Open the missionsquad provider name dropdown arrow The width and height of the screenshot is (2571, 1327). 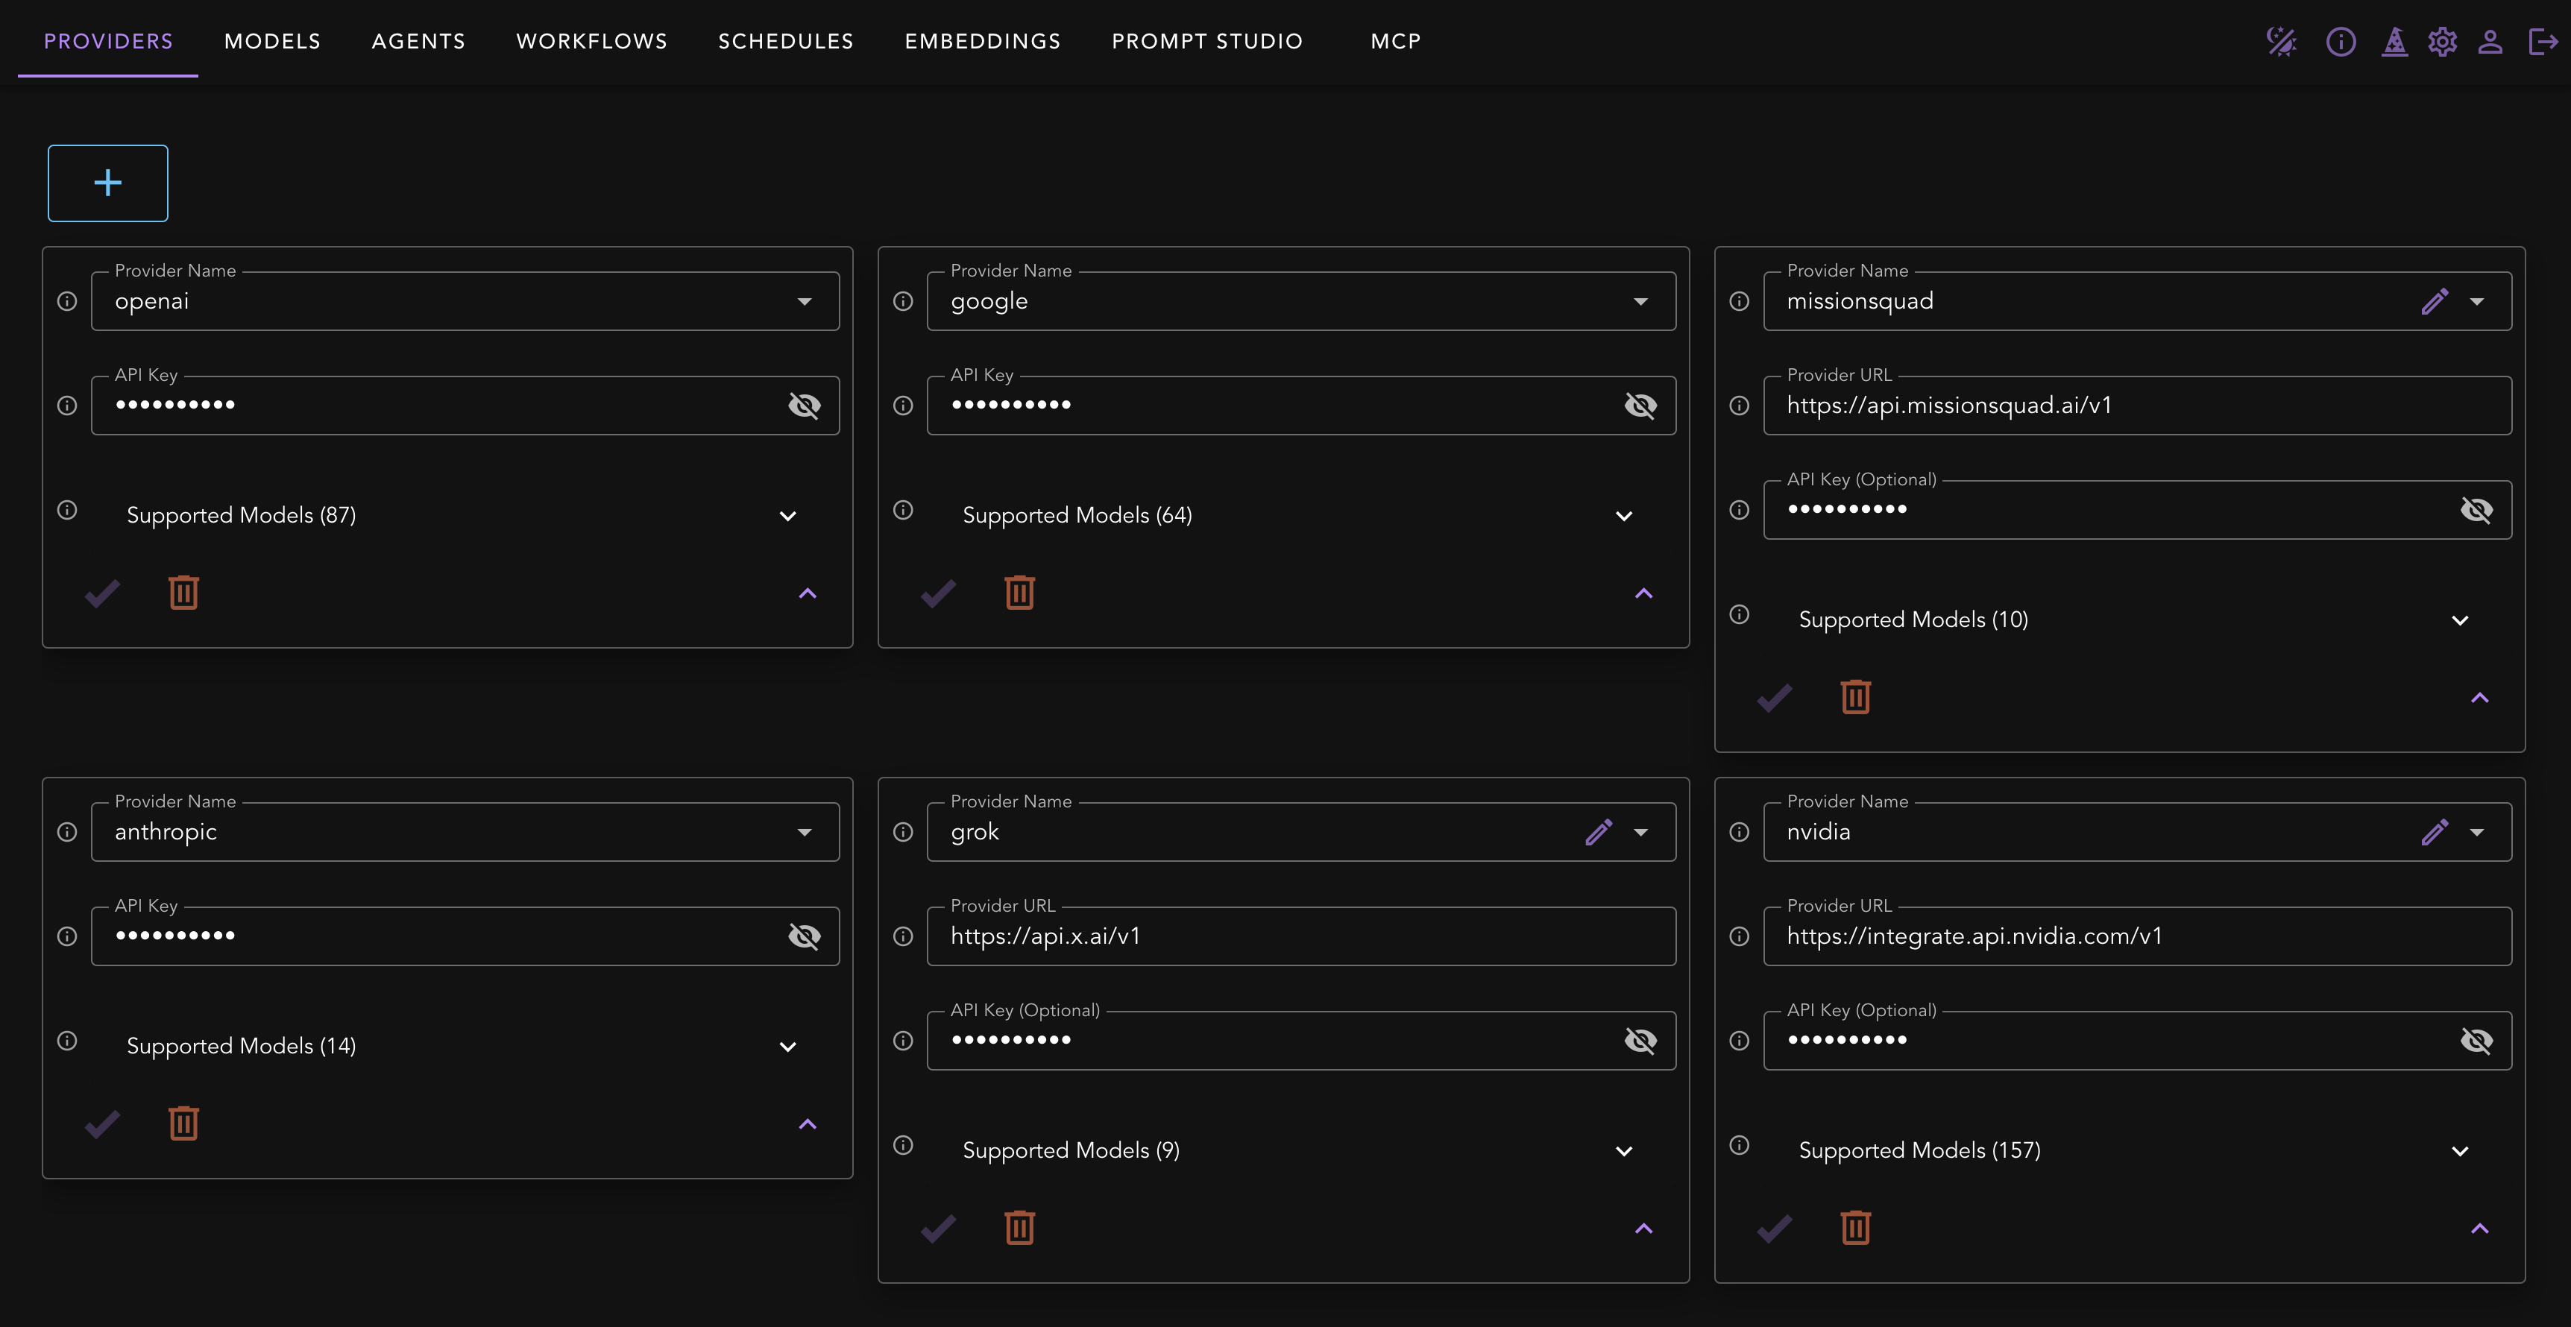[2477, 301]
